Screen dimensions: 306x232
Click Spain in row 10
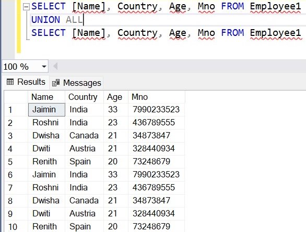coord(84,227)
